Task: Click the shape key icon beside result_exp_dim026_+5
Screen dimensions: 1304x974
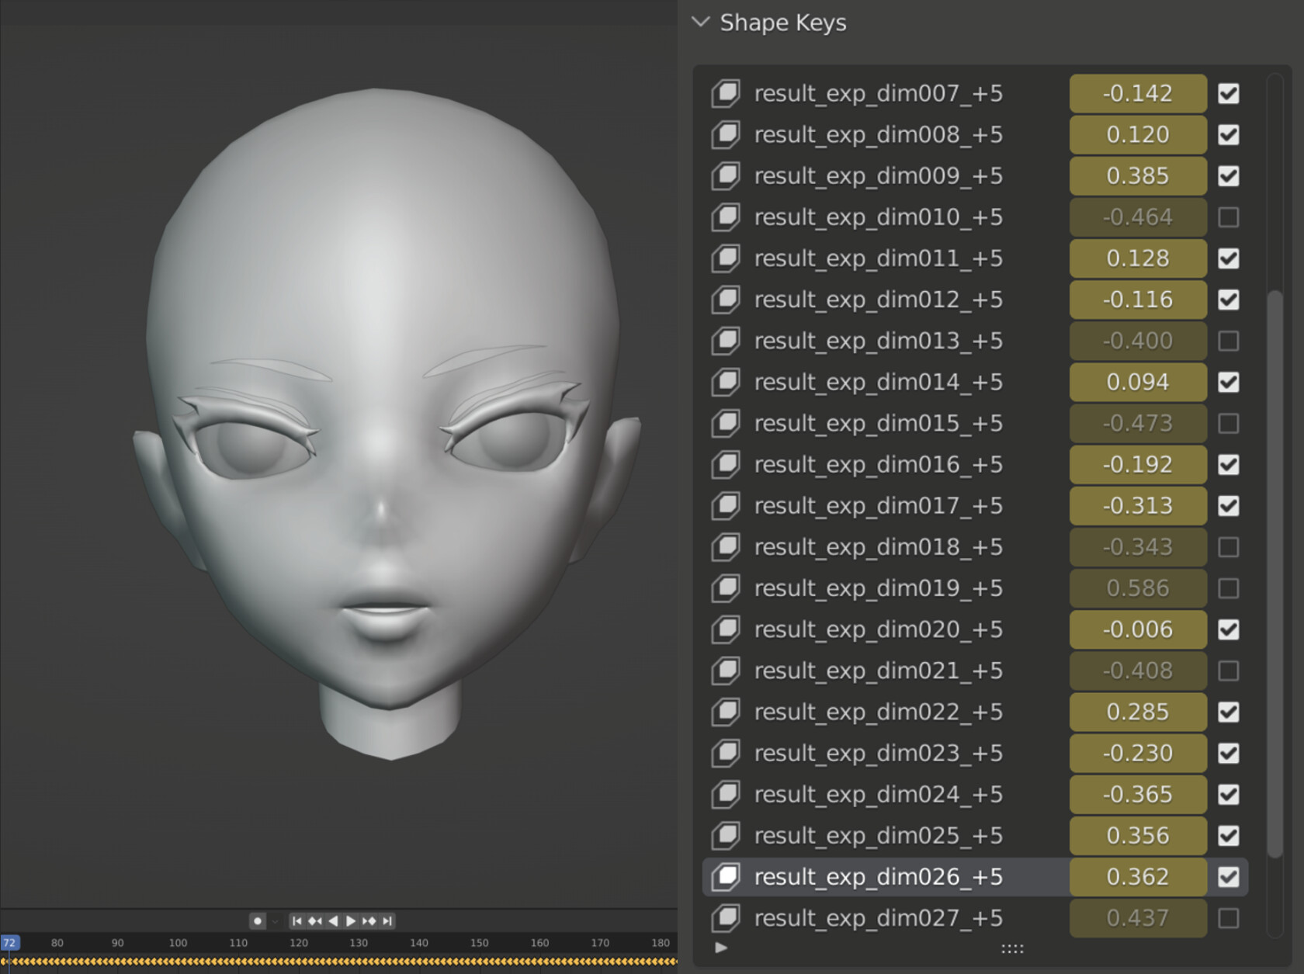Action: point(727,876)
